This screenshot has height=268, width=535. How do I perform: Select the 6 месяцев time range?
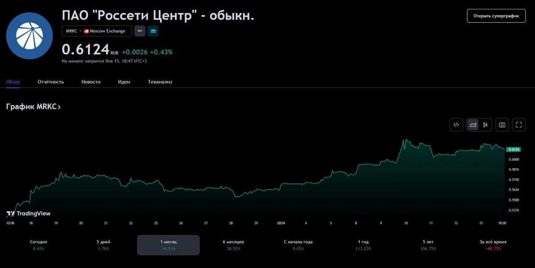tap(233, 245)
